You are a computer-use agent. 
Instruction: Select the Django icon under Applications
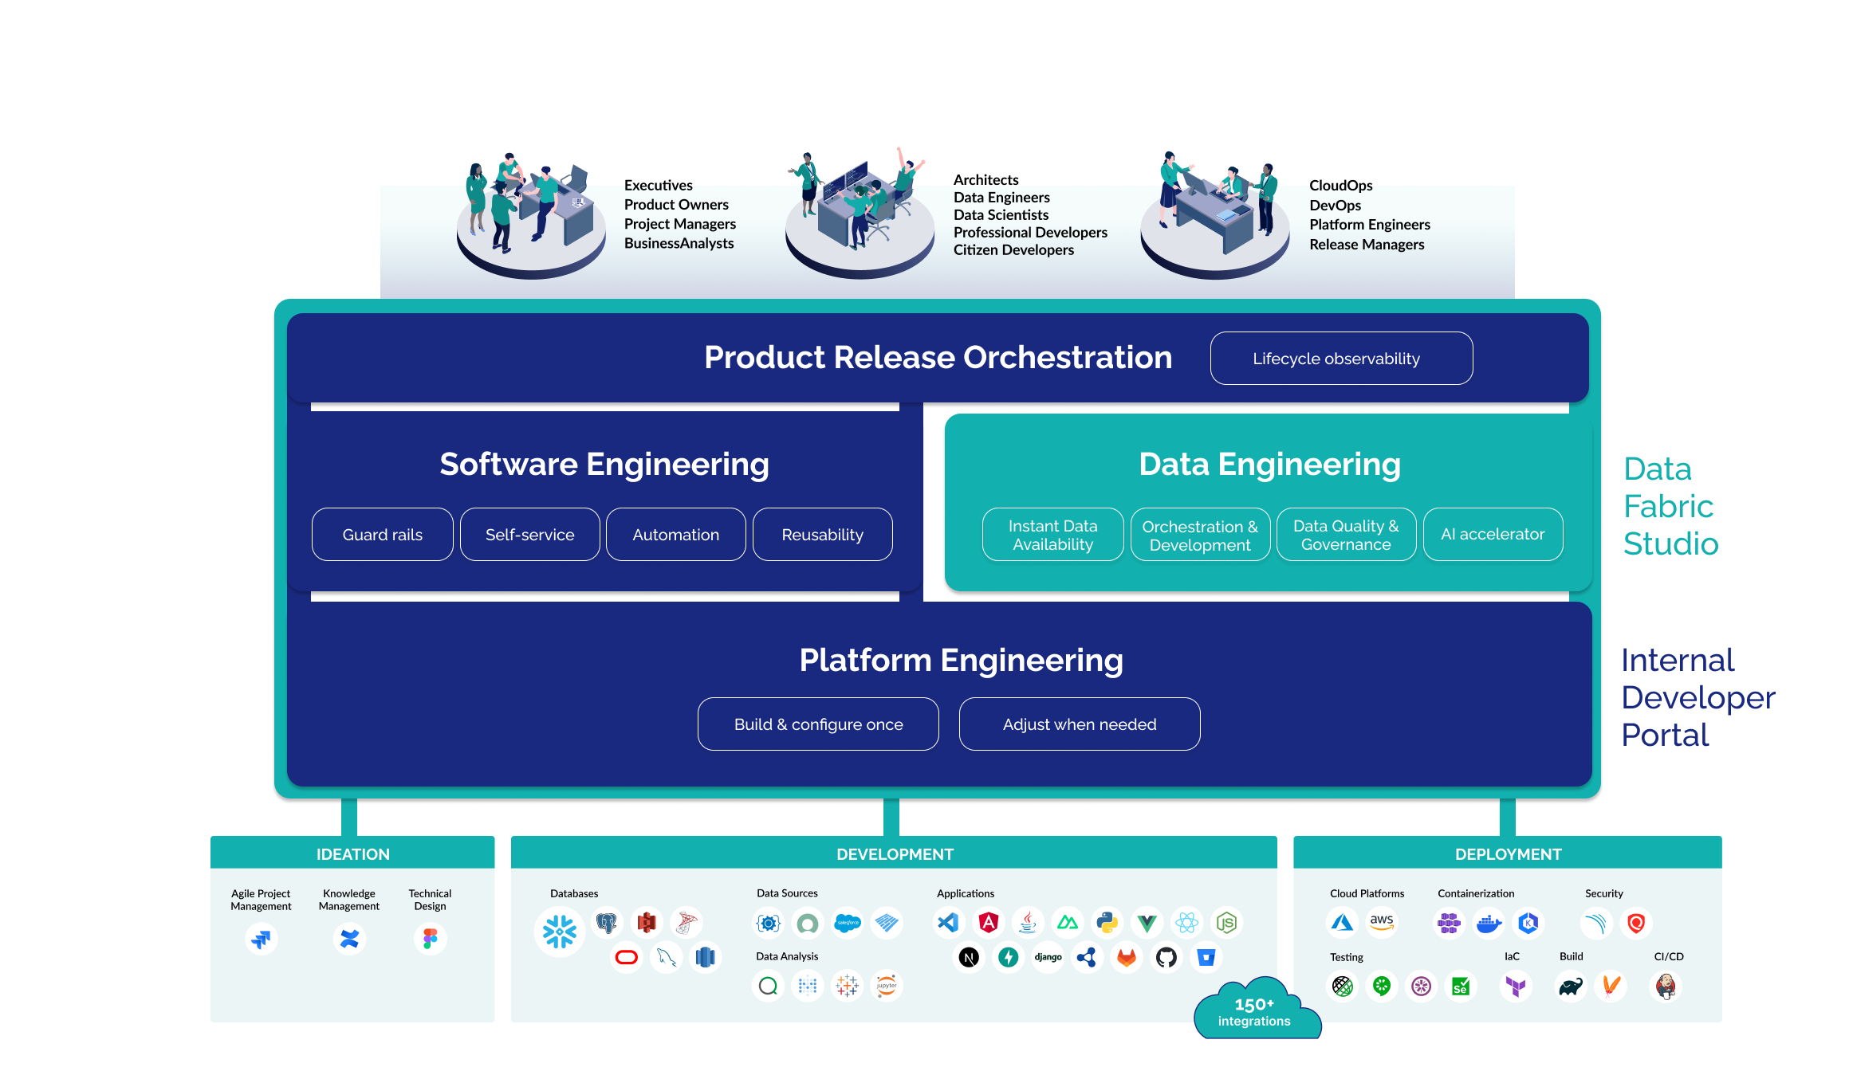tap(1048, 957)
